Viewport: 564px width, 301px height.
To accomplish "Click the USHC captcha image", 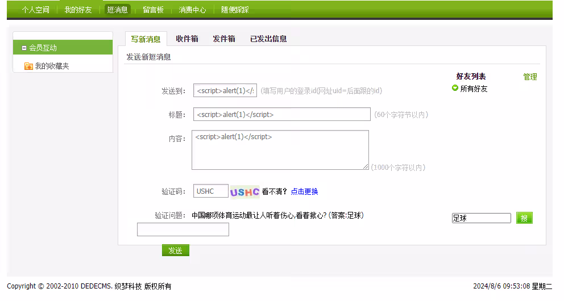I will pos(244,192).
